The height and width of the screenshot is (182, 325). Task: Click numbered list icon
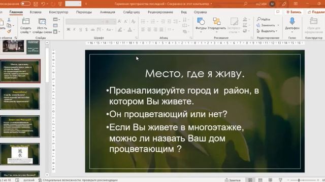click(153, 21)
